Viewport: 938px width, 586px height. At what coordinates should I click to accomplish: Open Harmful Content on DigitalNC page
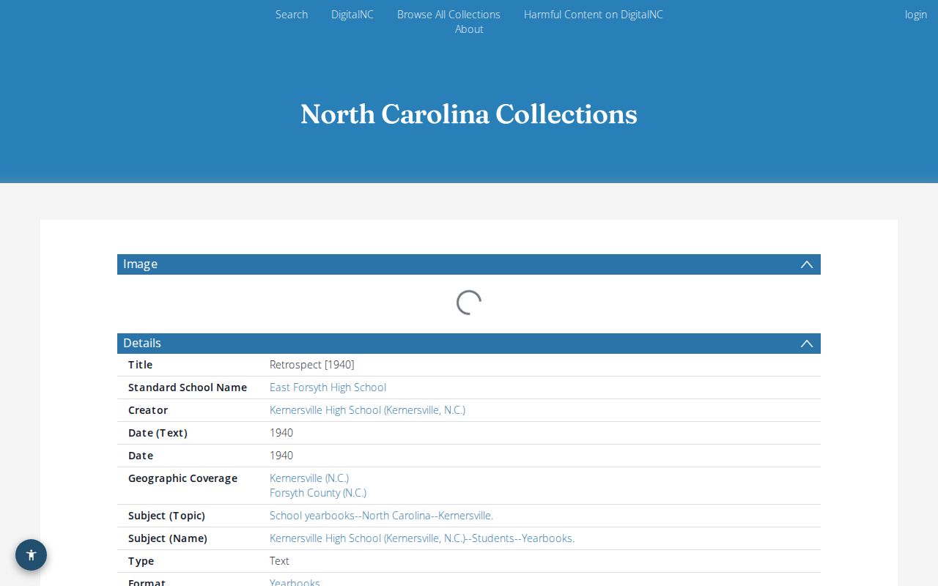[x=594, y=15]
